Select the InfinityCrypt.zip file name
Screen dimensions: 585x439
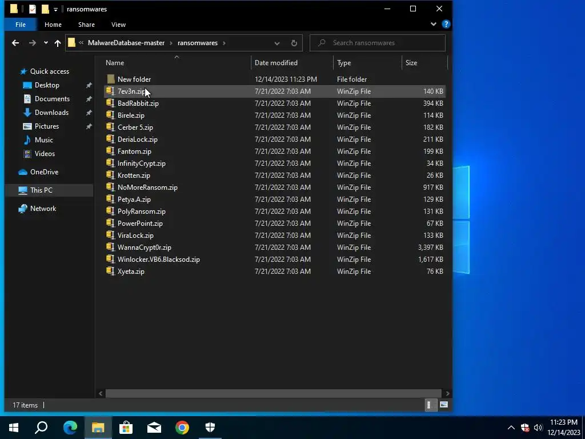tap(142, 163)
